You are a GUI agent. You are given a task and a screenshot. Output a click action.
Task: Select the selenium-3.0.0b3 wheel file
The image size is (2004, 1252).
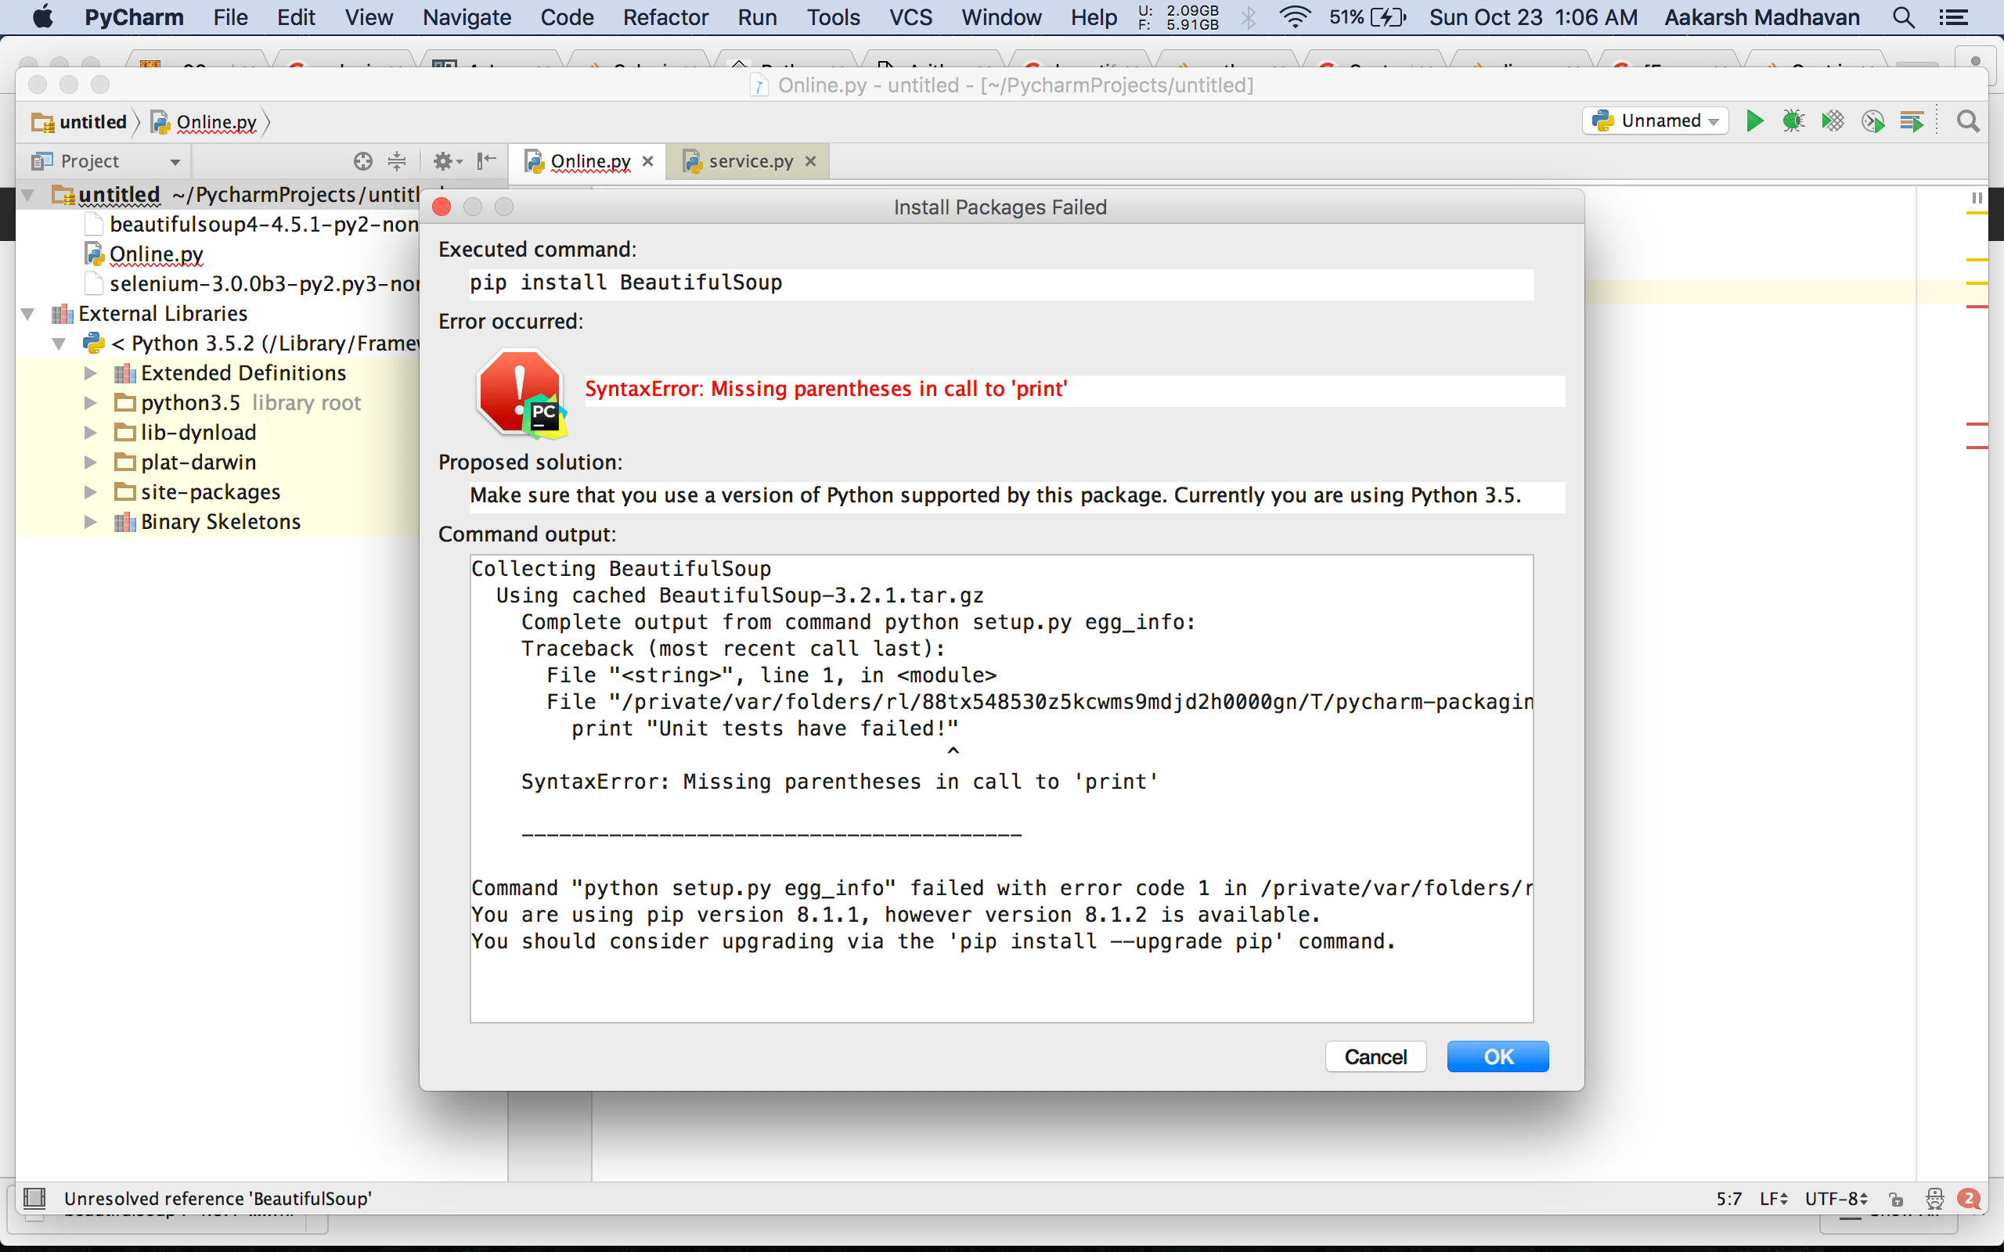click(253, 284)
